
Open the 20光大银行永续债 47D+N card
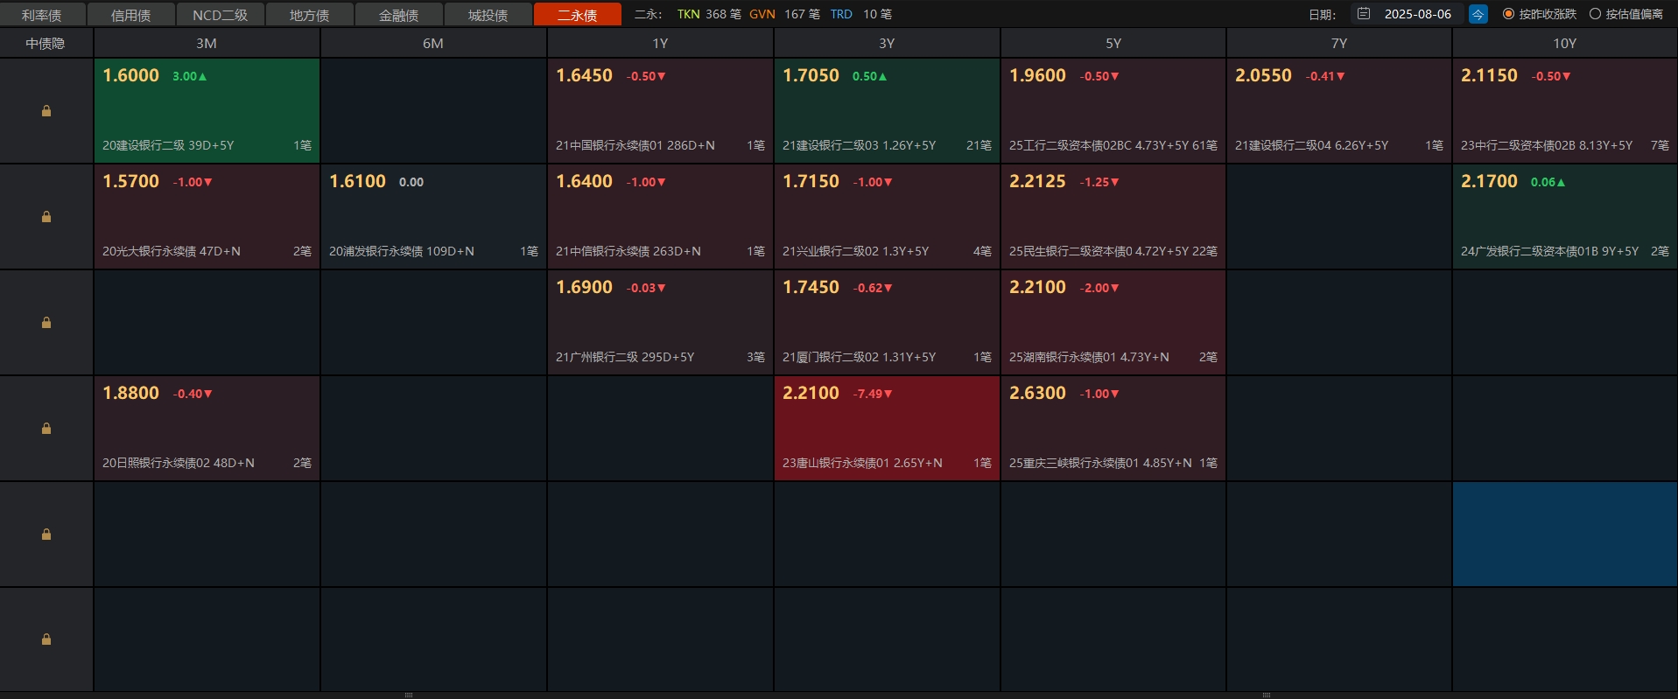coord(207,216)
